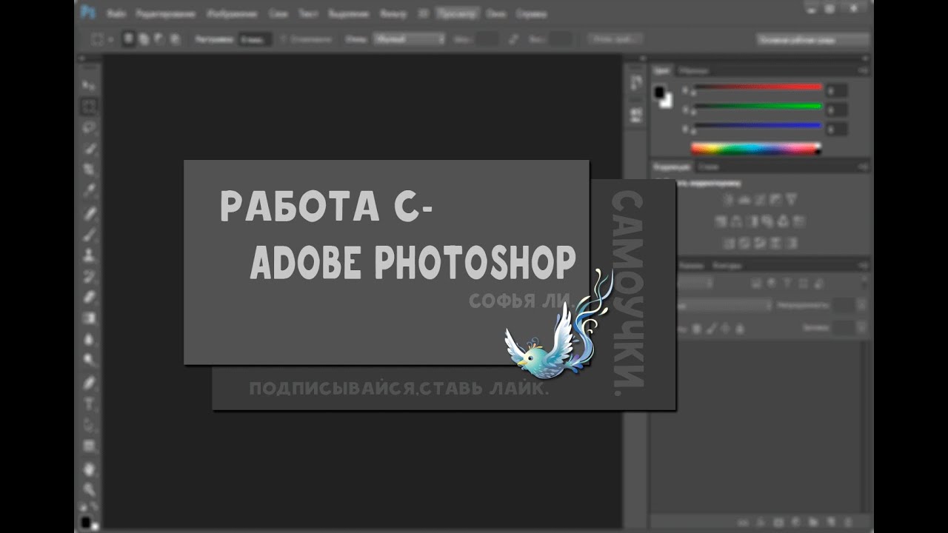The image size is (948, 533).
Task: Select the Path Selection tool
Action: [x=89, y=425]
